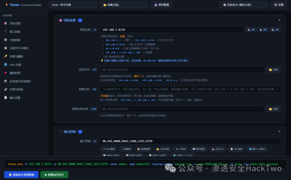291x180 pixels.
Task: Click the -eh flag tag beside 排除主机
Action: [95, 89]
